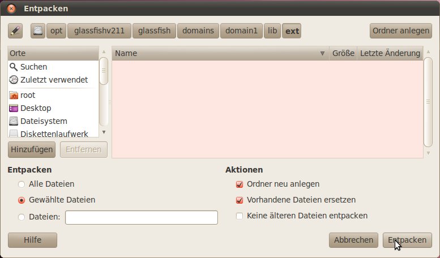Select Dateisystem in places list
The height and width of the screenshot is (258, 440).
tap(44, 121)
